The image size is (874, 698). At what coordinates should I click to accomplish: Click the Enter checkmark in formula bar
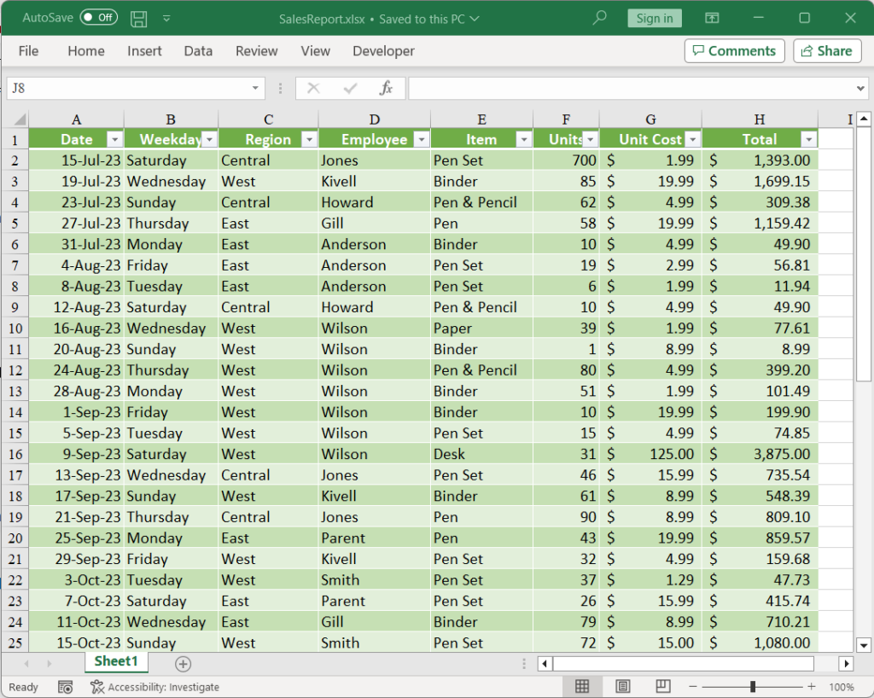[350, 88]
